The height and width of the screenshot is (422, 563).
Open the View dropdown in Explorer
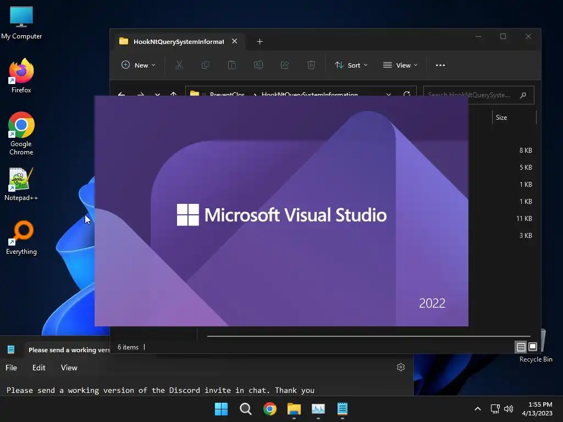400,65
